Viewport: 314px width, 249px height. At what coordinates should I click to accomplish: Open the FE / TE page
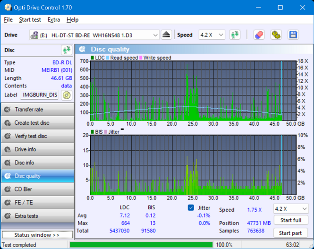(37, 203)
